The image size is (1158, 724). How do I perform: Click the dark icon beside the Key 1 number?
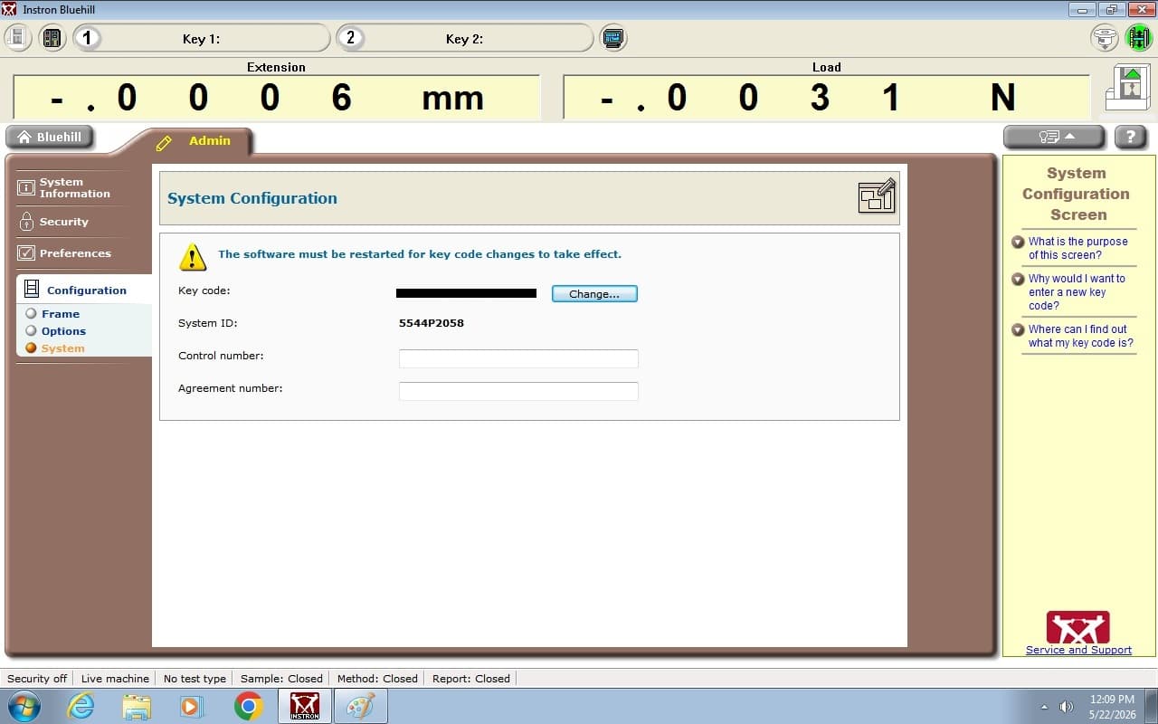52,38
